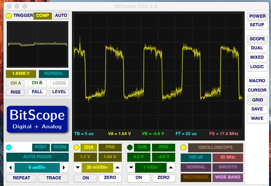Enable MACRO mode

[257, 81]
